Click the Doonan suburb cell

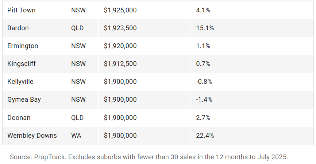19,118
